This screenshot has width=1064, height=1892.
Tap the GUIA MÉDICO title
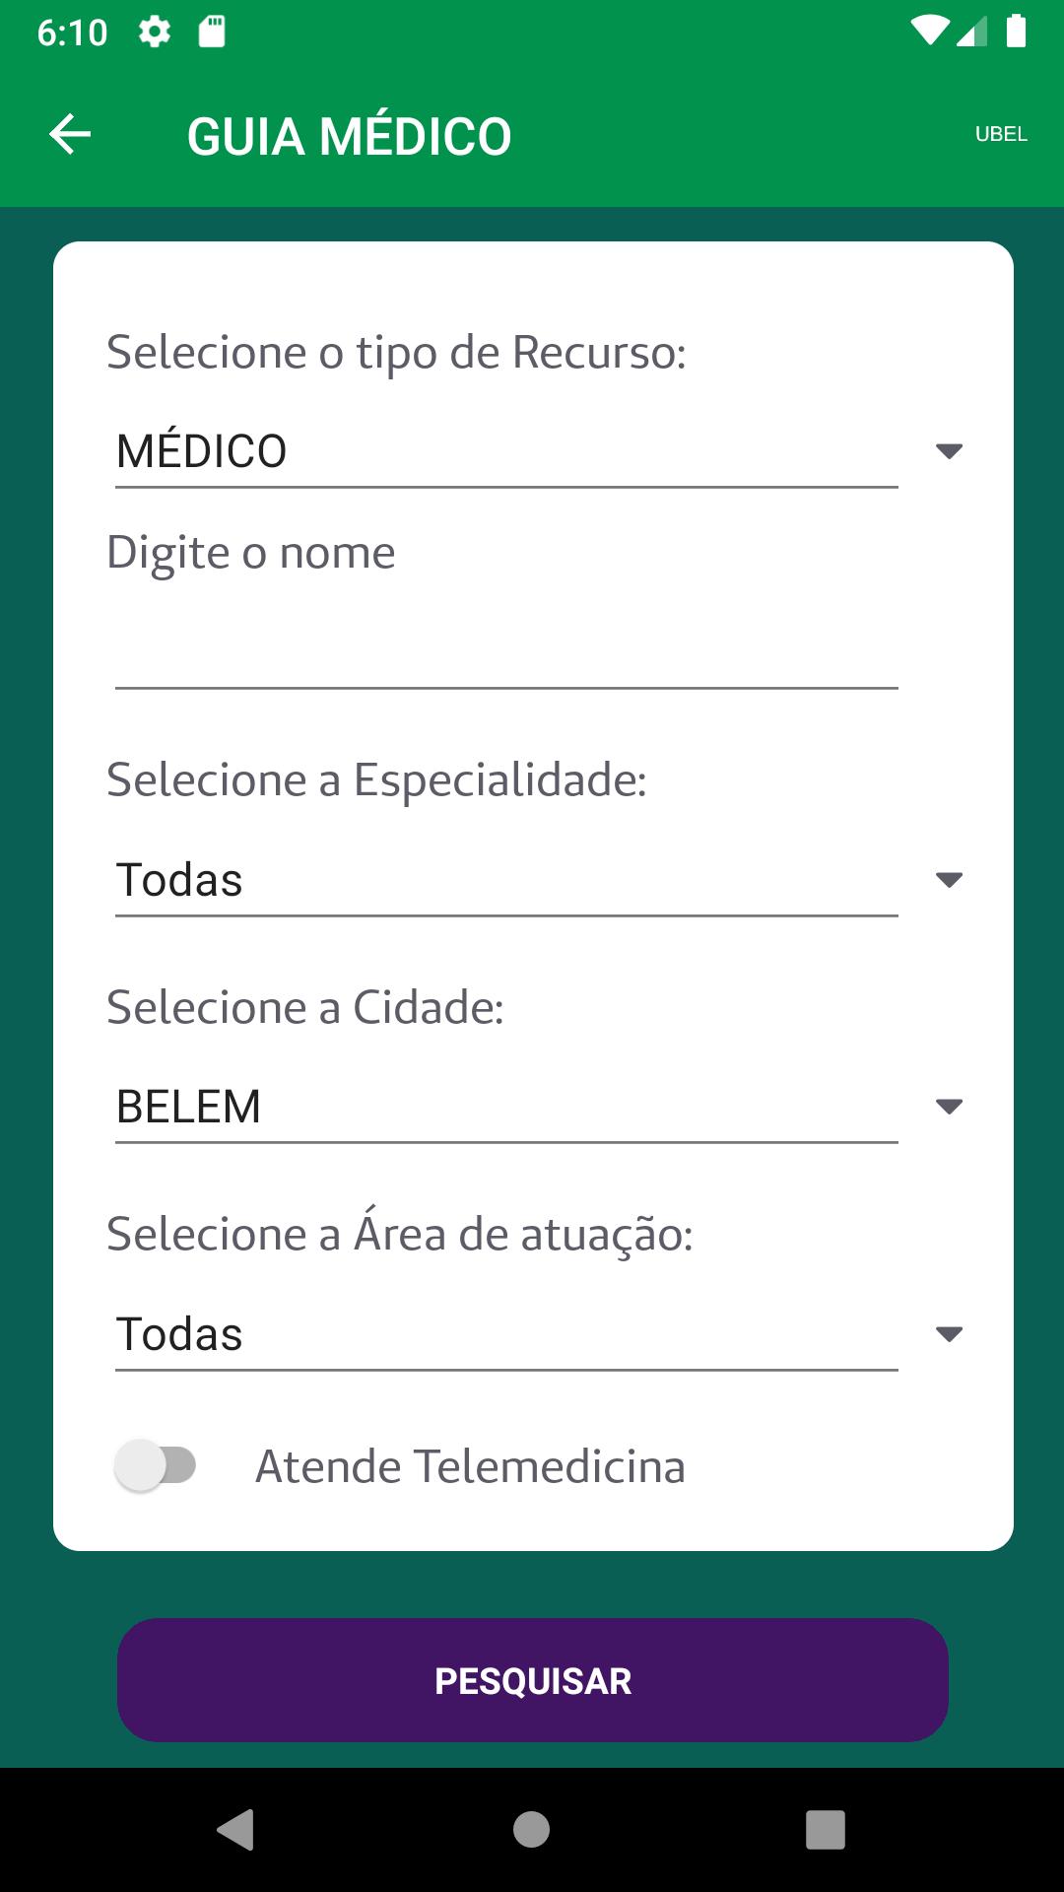[x=350, y=136]
